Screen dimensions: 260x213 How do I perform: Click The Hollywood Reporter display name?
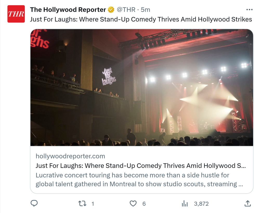pos(68,10)
